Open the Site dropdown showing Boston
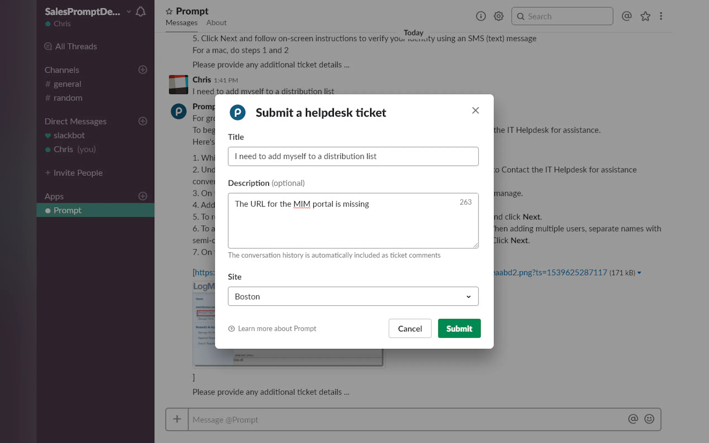This screenshot has width=709, height=443. (353, 296)
